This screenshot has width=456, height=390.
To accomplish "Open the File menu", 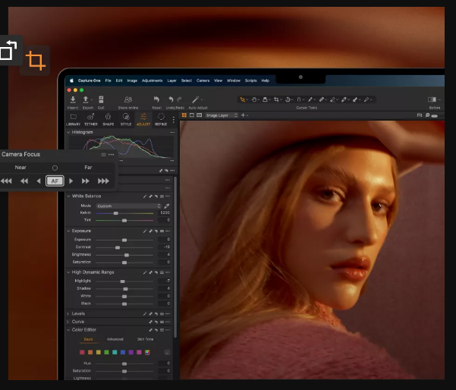I will pos(108,80).
